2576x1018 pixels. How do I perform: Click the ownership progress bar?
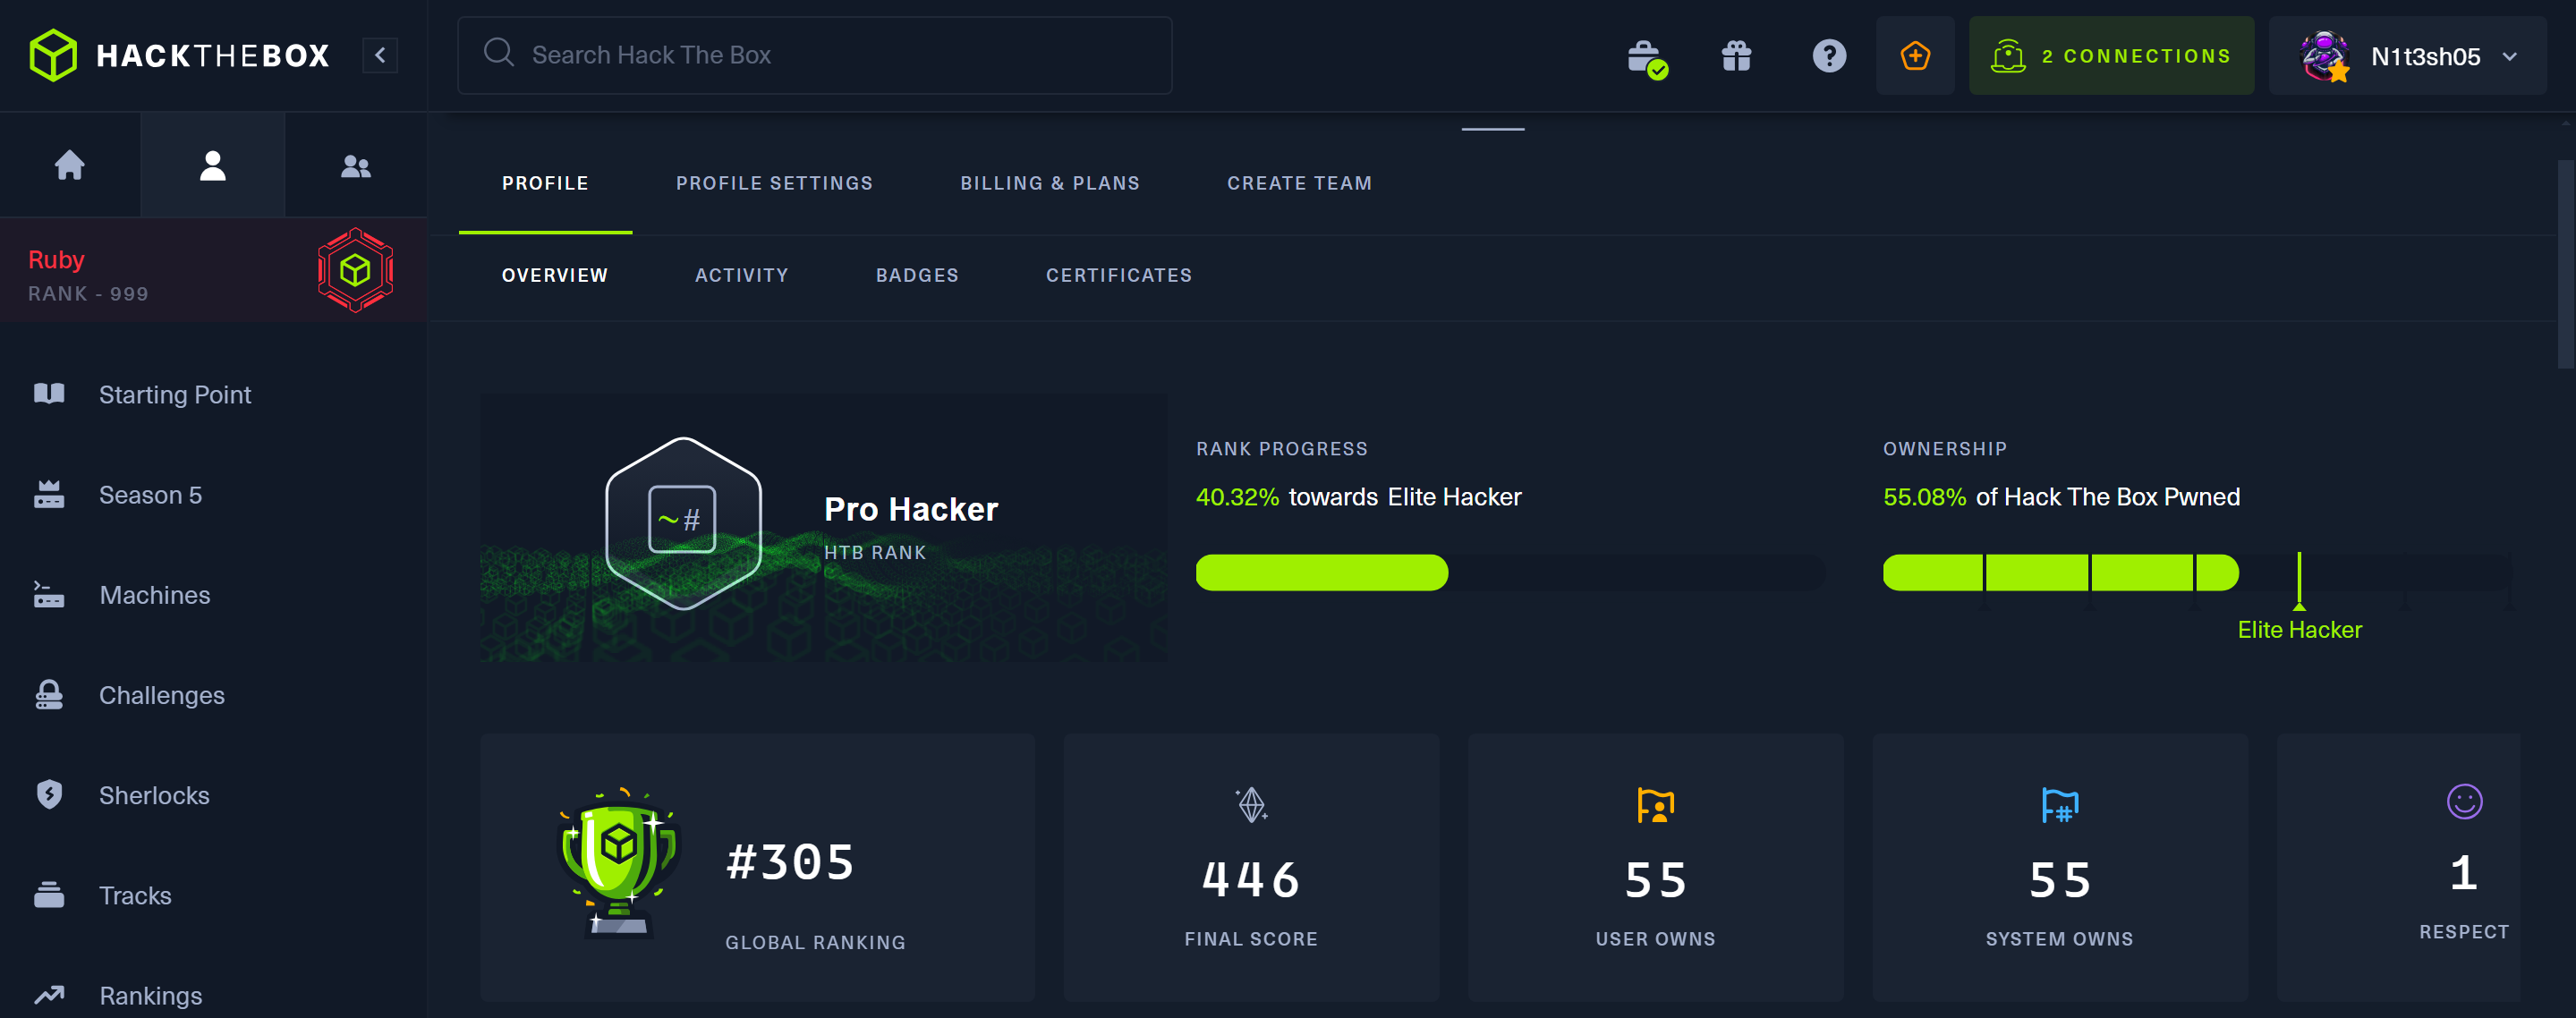[x=2197, y=572]
